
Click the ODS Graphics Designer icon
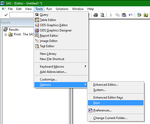pos(37,30)
